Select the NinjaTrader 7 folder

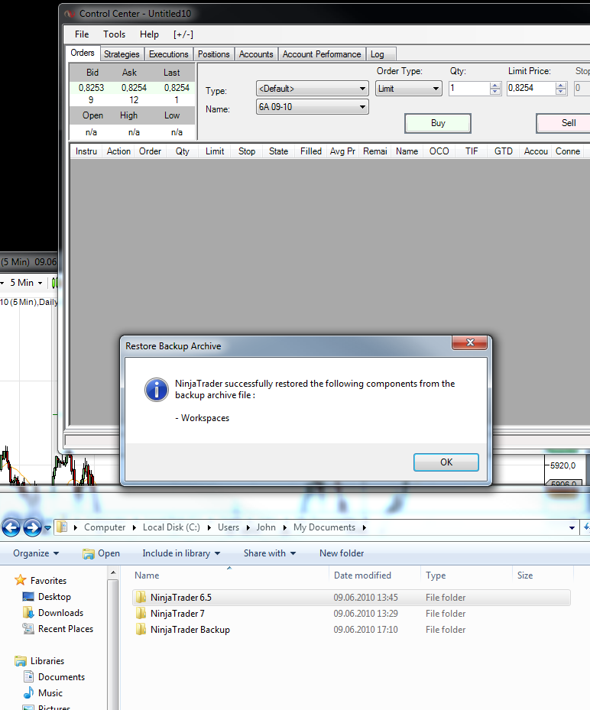tap(352, 614)
